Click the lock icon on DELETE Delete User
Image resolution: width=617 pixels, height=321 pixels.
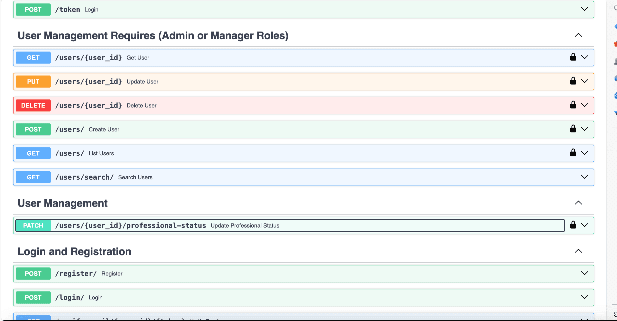coord(573,105)
